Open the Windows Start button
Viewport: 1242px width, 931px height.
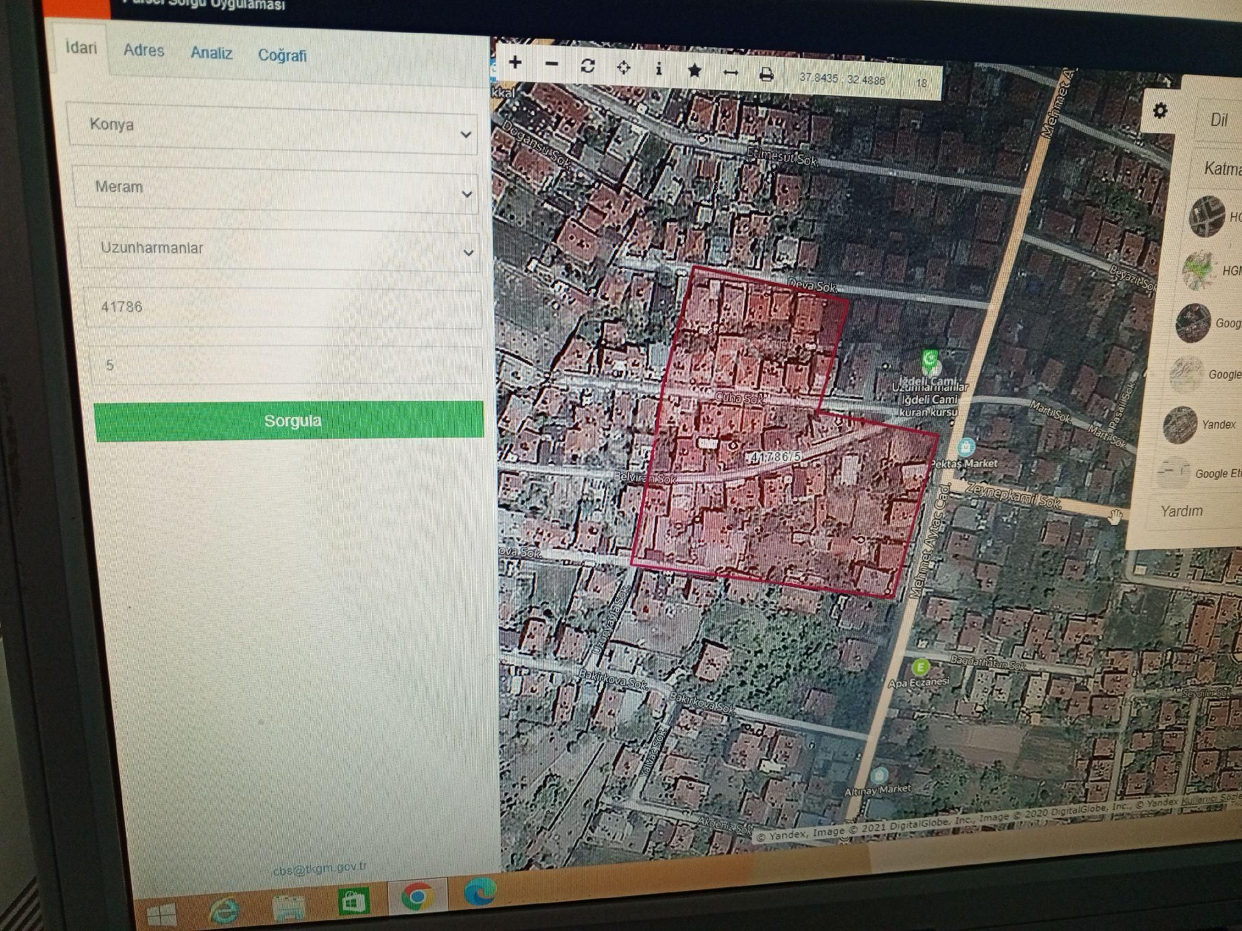pos(161,916)
